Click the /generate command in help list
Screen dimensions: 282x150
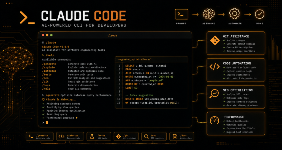49,64
